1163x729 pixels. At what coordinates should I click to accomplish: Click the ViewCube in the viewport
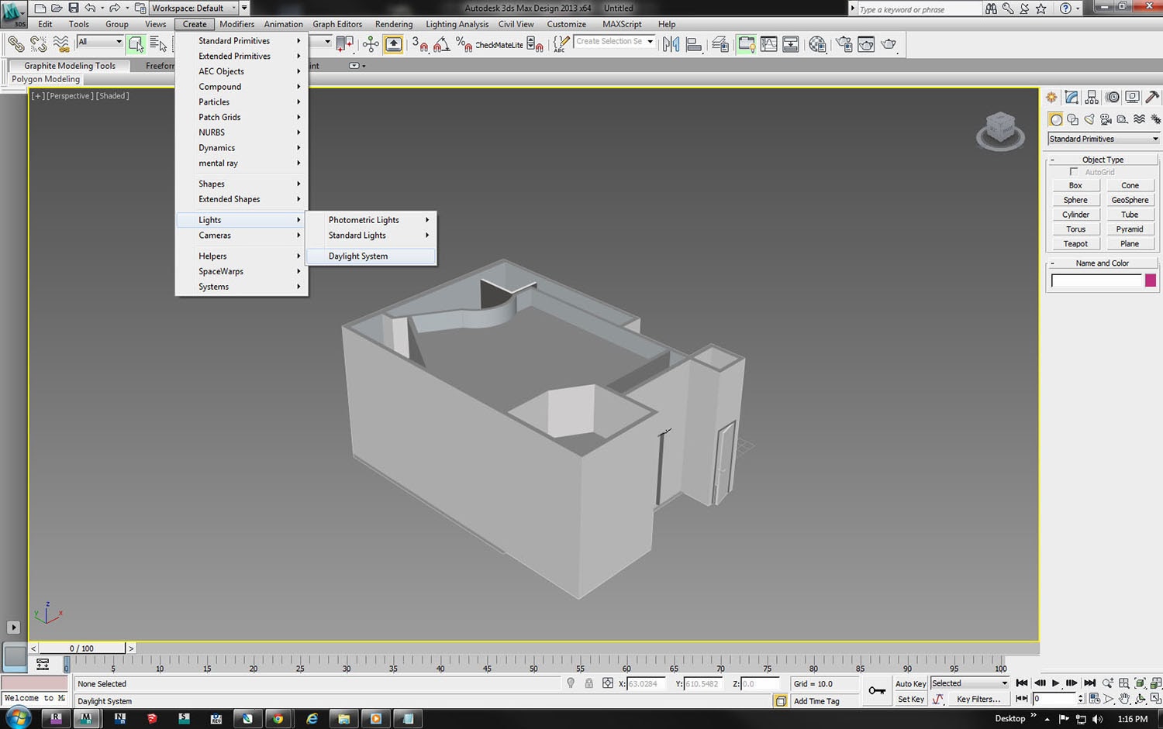(1000, 130)
